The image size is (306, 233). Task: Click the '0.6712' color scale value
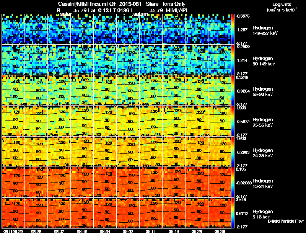pos(242,214)
